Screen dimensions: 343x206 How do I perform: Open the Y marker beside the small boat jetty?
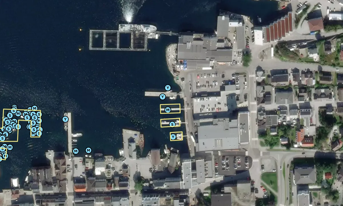(162, 97)
